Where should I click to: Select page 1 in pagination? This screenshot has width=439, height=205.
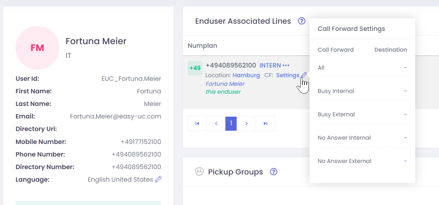point(231,124)
